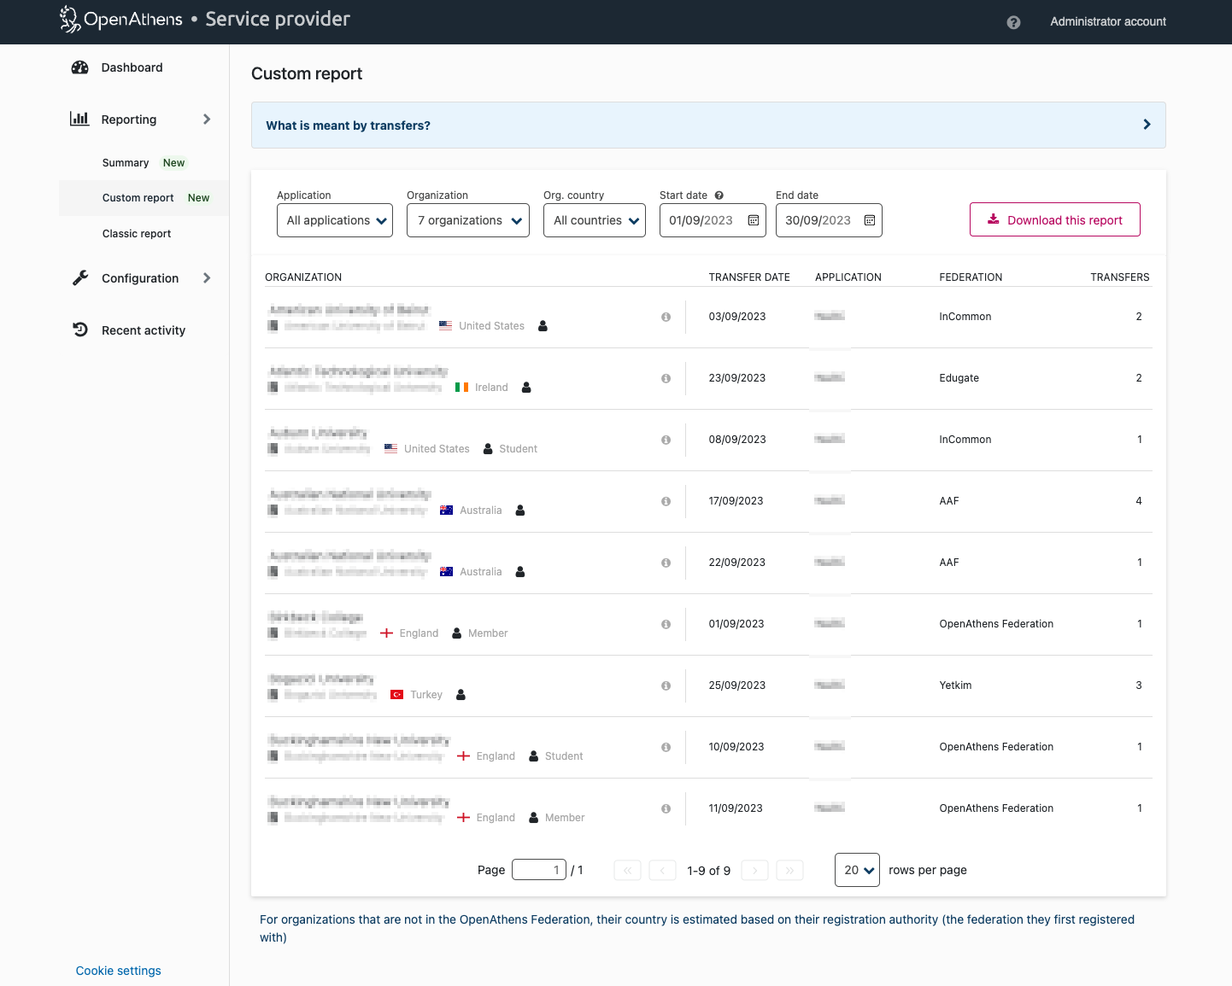
Task: Open Cookie settings link
Action: coord(118,971)
